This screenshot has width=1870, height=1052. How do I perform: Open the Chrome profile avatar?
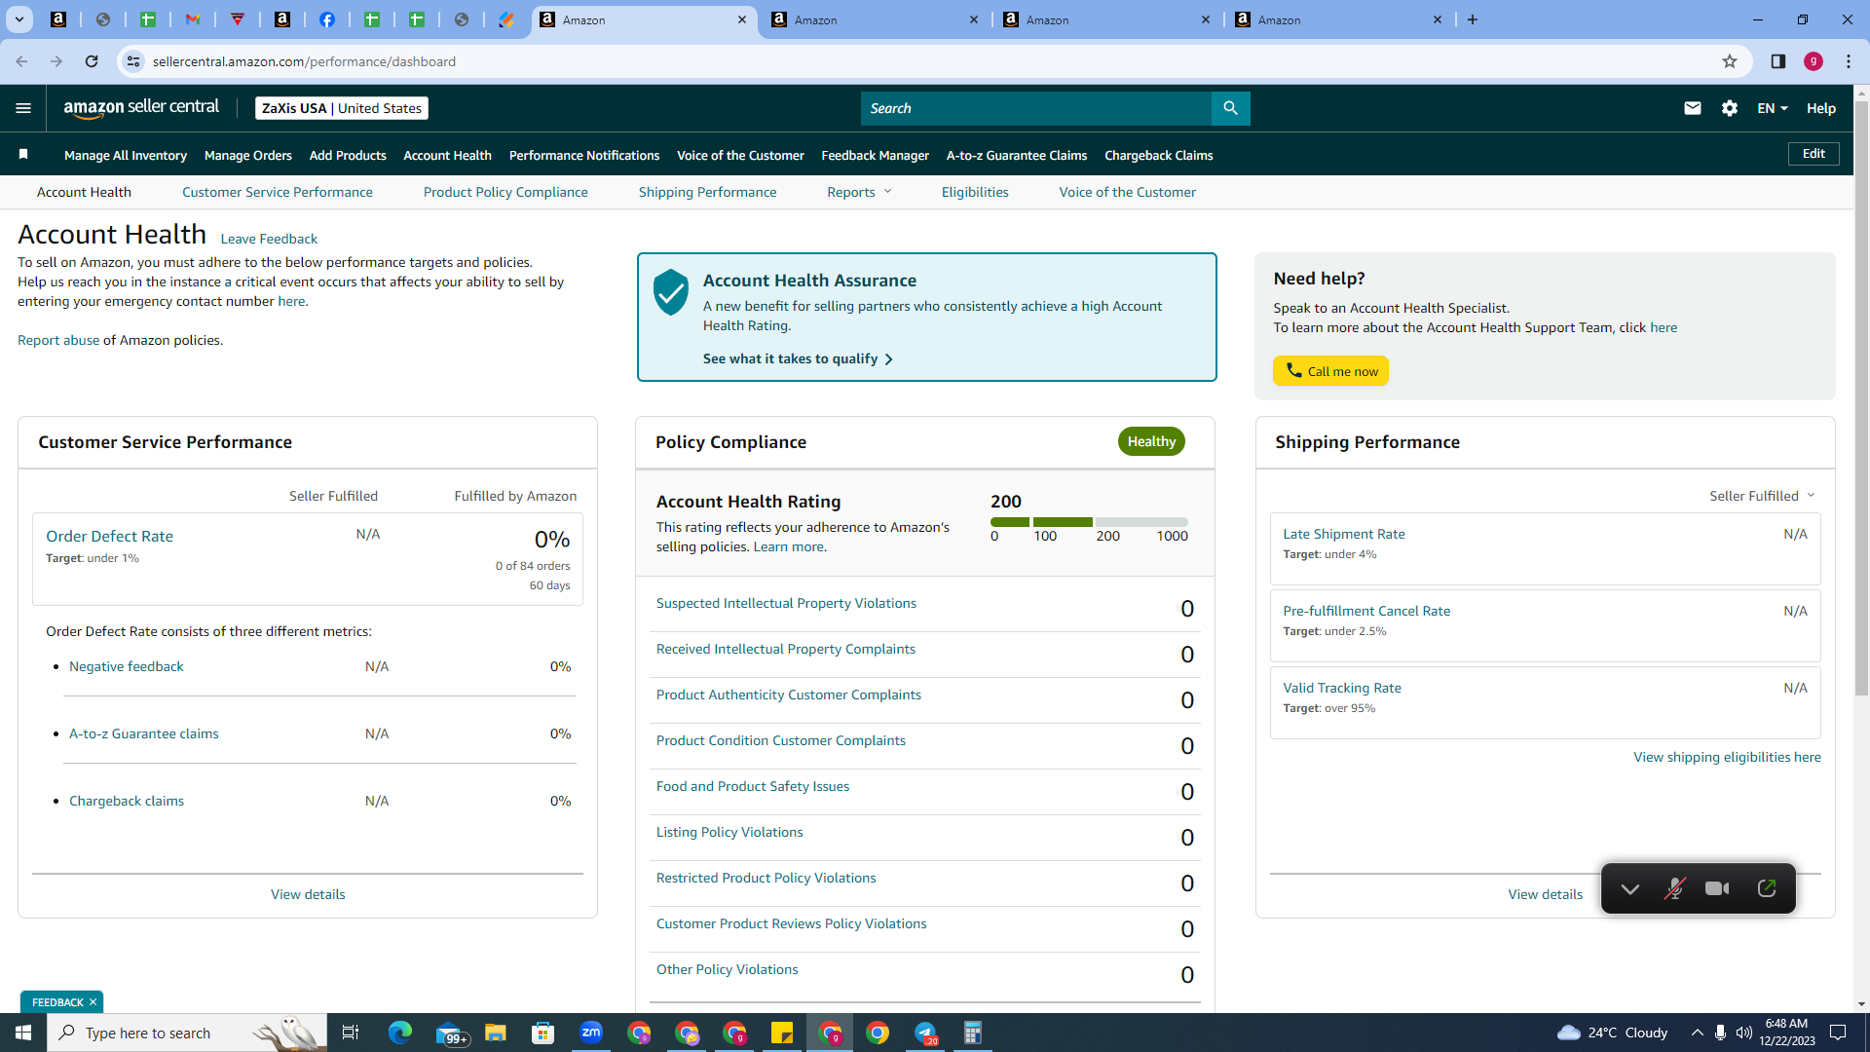1814,61
